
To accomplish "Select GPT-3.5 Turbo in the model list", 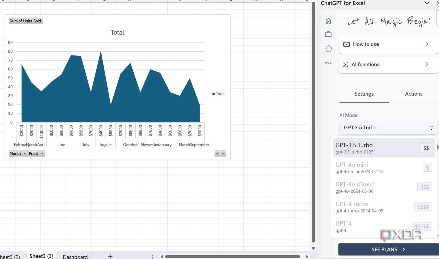I will click(x=383, y=148).
